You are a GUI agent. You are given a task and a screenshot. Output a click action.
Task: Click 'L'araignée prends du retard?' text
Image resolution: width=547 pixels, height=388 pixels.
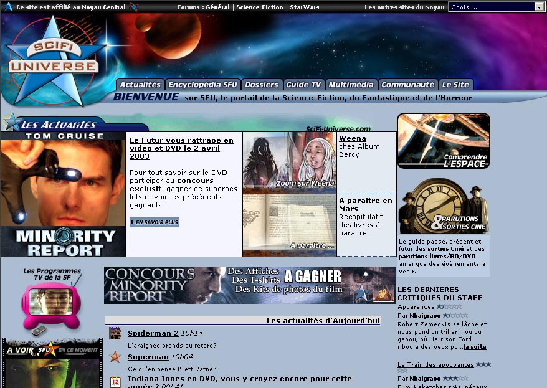(x=172, y=345)
